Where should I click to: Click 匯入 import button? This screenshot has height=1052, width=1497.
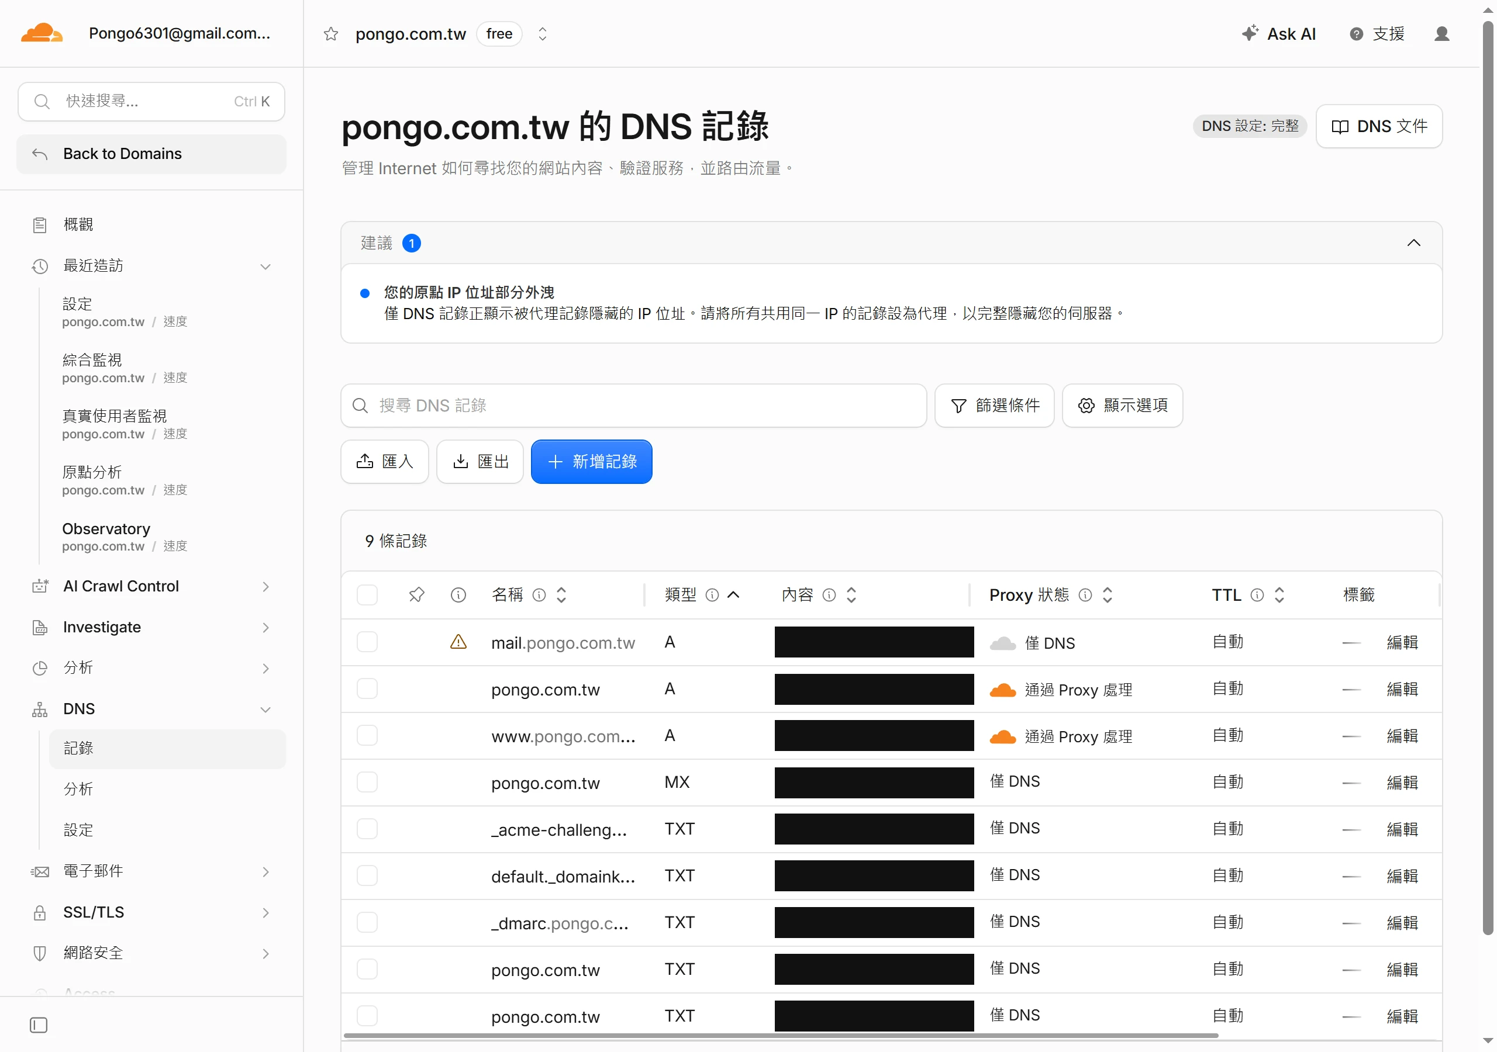click(x=384, y=462)
